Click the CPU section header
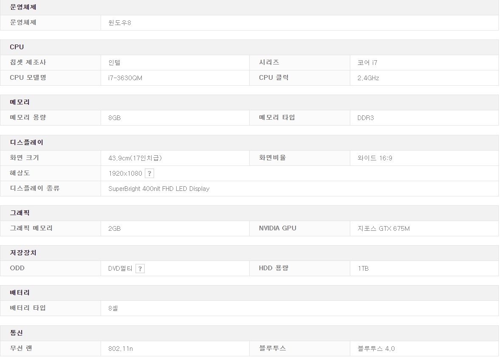This screenshot has width=501, height=364. click(x=17, y=47)
